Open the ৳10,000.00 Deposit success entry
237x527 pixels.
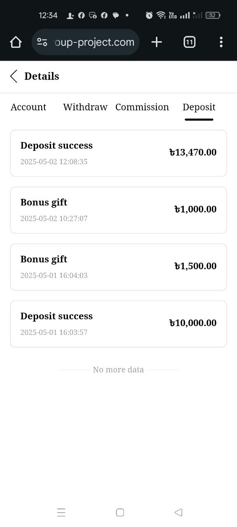tap(118, 324)
